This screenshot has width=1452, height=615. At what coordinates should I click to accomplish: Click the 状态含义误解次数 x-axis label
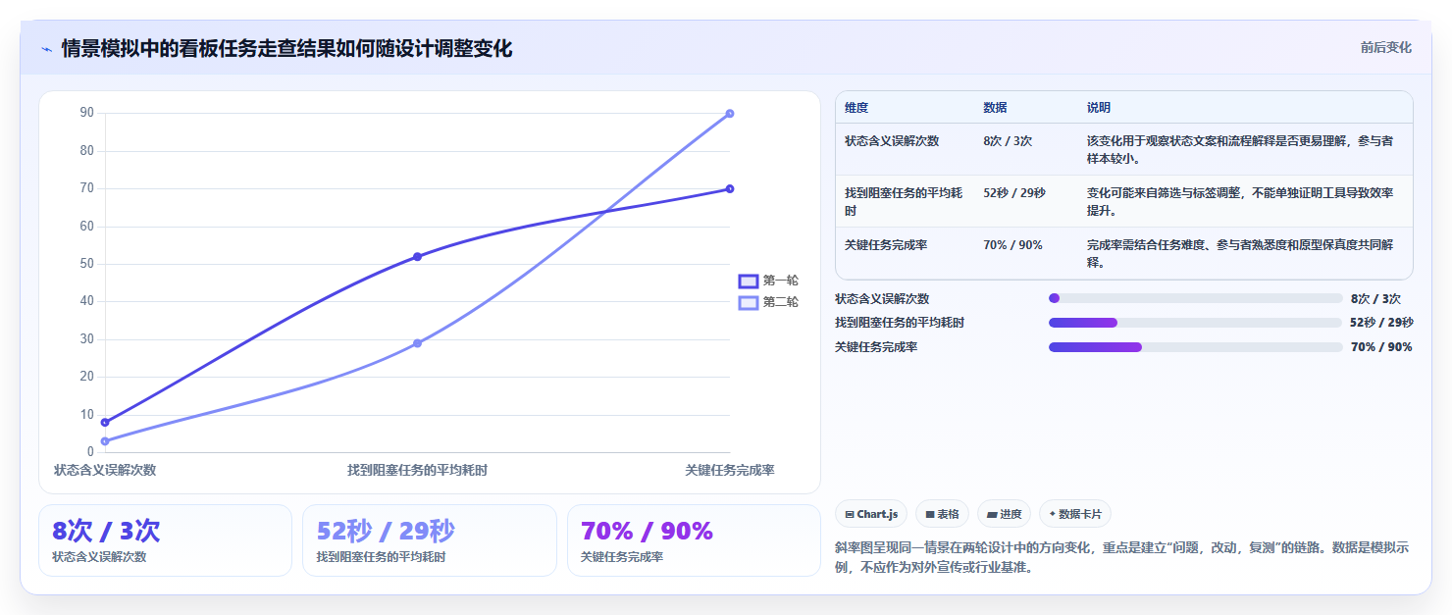[105, 470]
